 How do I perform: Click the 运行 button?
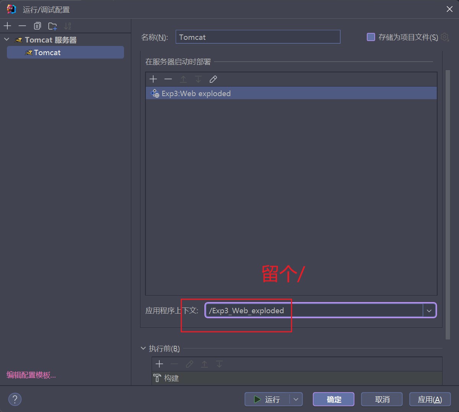click(x=267, y=399)
